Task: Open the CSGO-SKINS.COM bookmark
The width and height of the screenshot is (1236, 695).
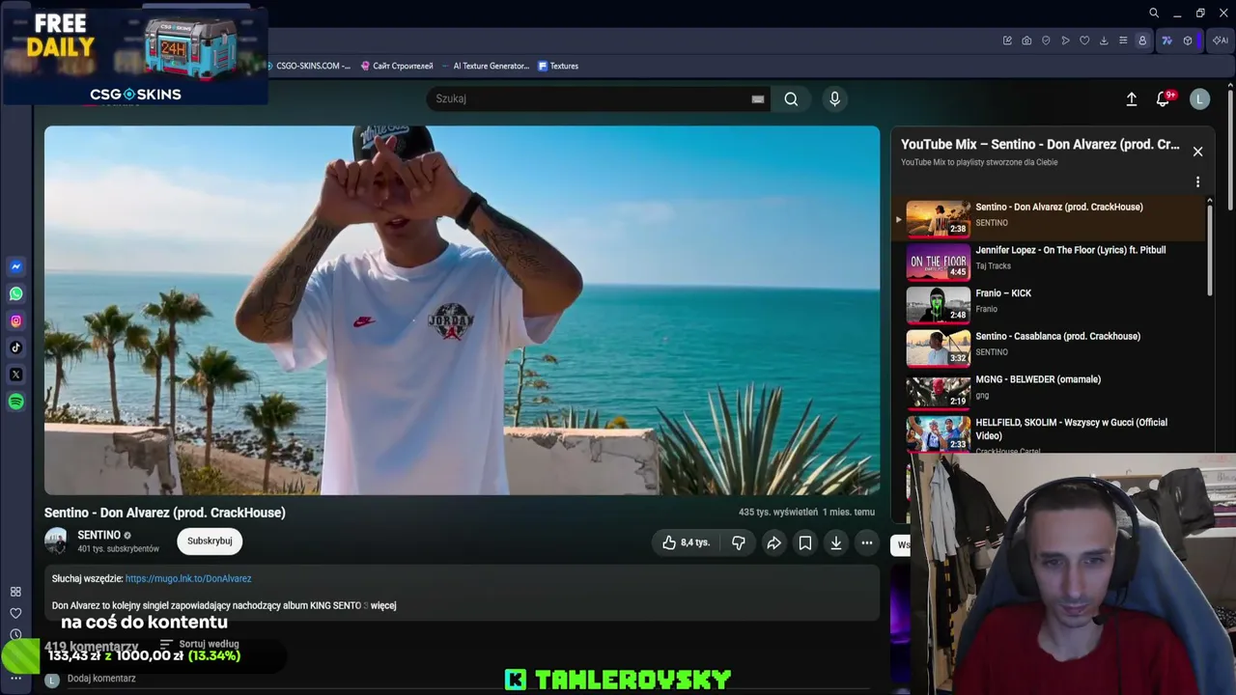Action: point(308,66)
